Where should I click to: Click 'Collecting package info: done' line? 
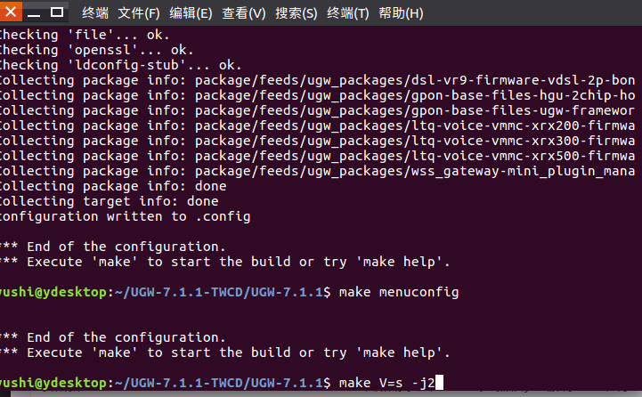(x=113, y=186)
